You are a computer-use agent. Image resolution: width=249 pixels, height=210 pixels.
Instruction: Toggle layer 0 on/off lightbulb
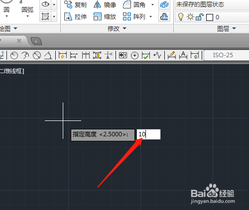pos(181,17)
